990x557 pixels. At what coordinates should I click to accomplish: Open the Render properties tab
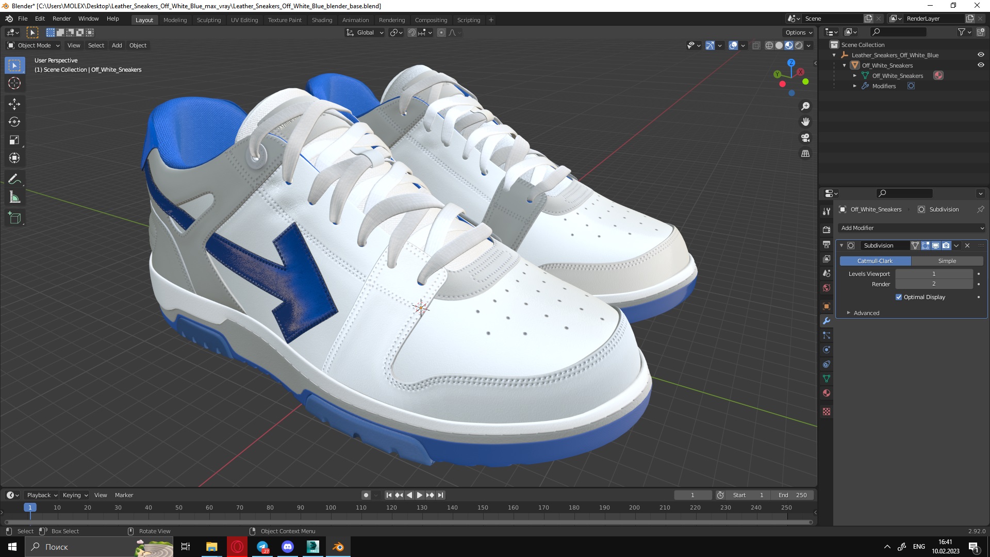[x=827, y=230]
